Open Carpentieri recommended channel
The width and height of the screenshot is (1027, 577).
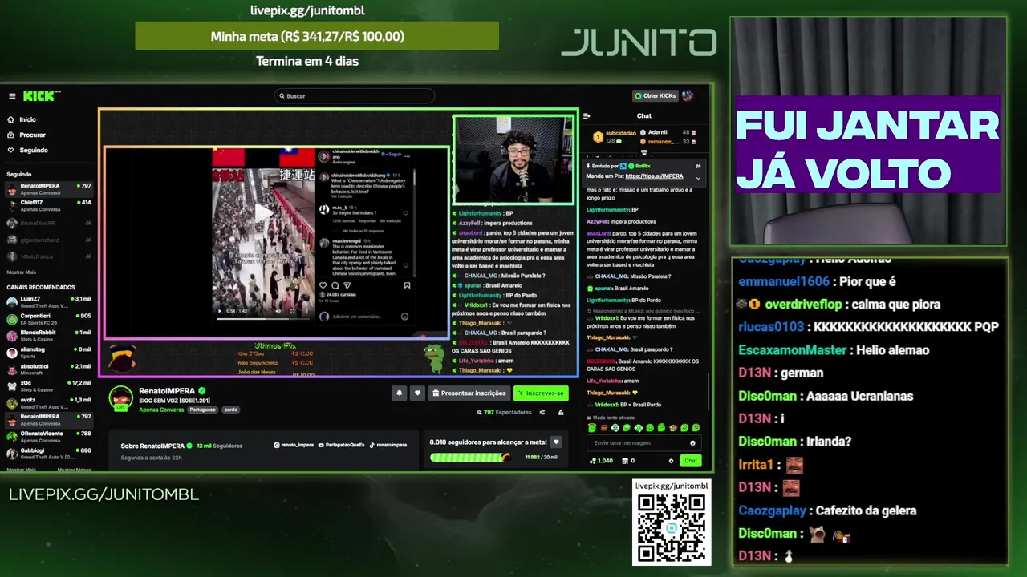(x=48, y=318)
